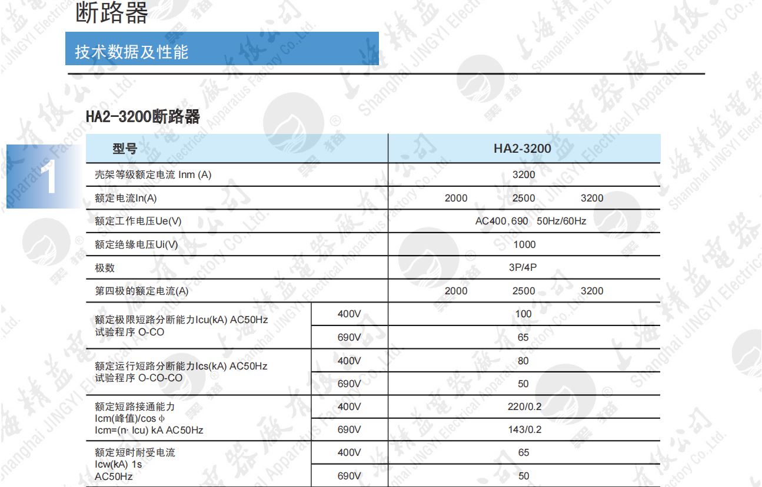Click the formula Icm=(n· Icu) kA AC50Hz

point(149,430)
